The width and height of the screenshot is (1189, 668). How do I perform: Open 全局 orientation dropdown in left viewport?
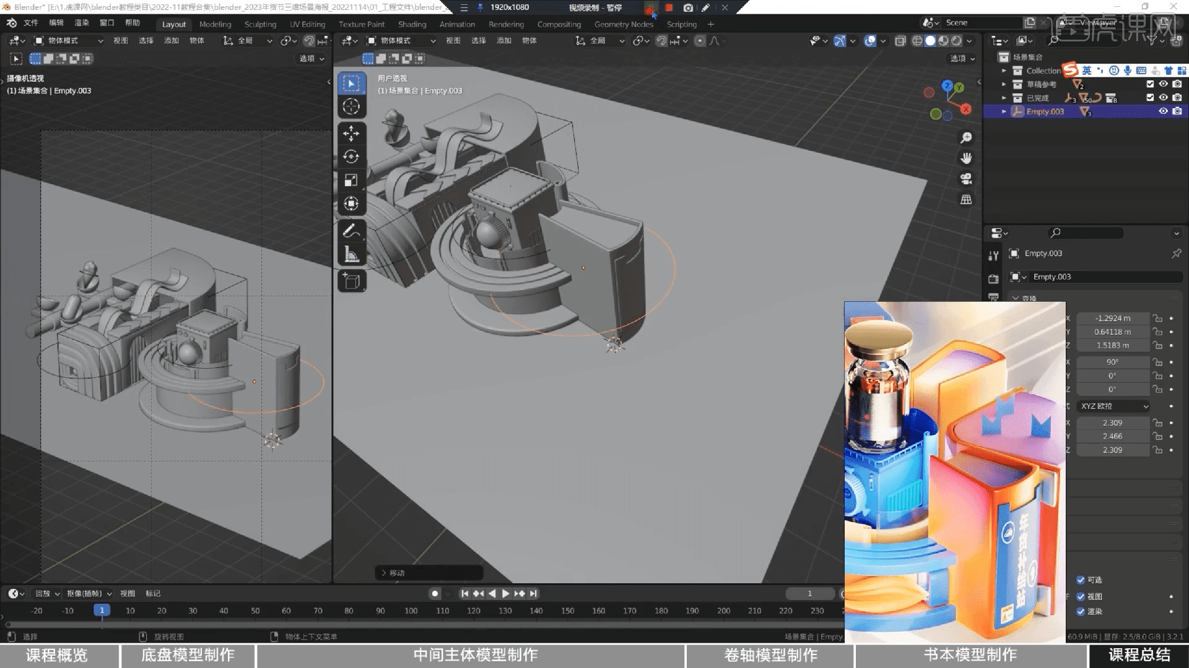coord(249,41)
